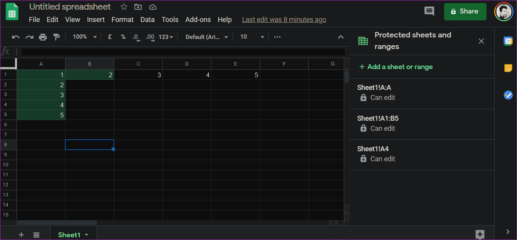Click the horizontal scrollbar thumb
517x240 pixels.
coord(57,223)
